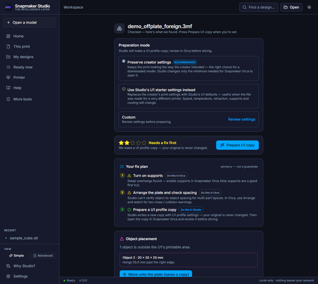Screen dimensions: 318x284
Task: Click the v1.5.0 version label
Action: coord(83,280)
